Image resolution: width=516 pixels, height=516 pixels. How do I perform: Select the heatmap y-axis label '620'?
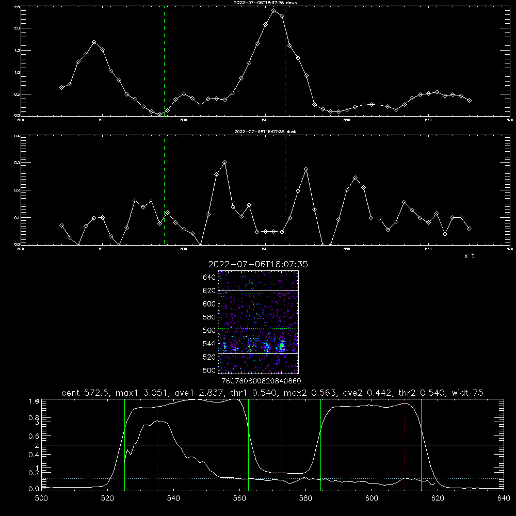click(209, 291)
